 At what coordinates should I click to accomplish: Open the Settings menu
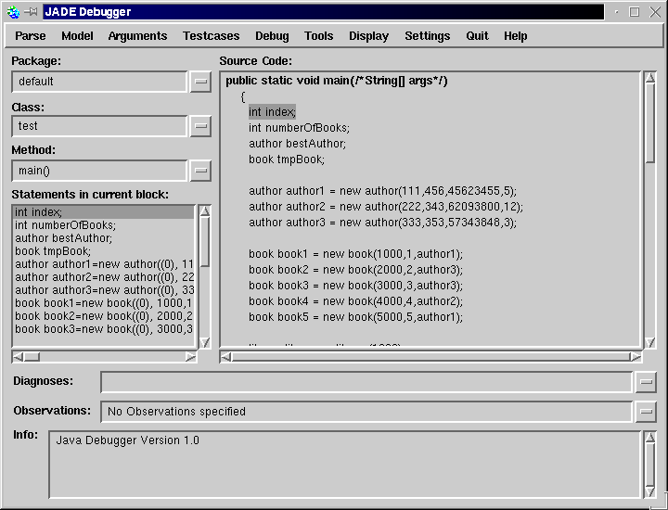pyautogui.click(x=428, y=36)
